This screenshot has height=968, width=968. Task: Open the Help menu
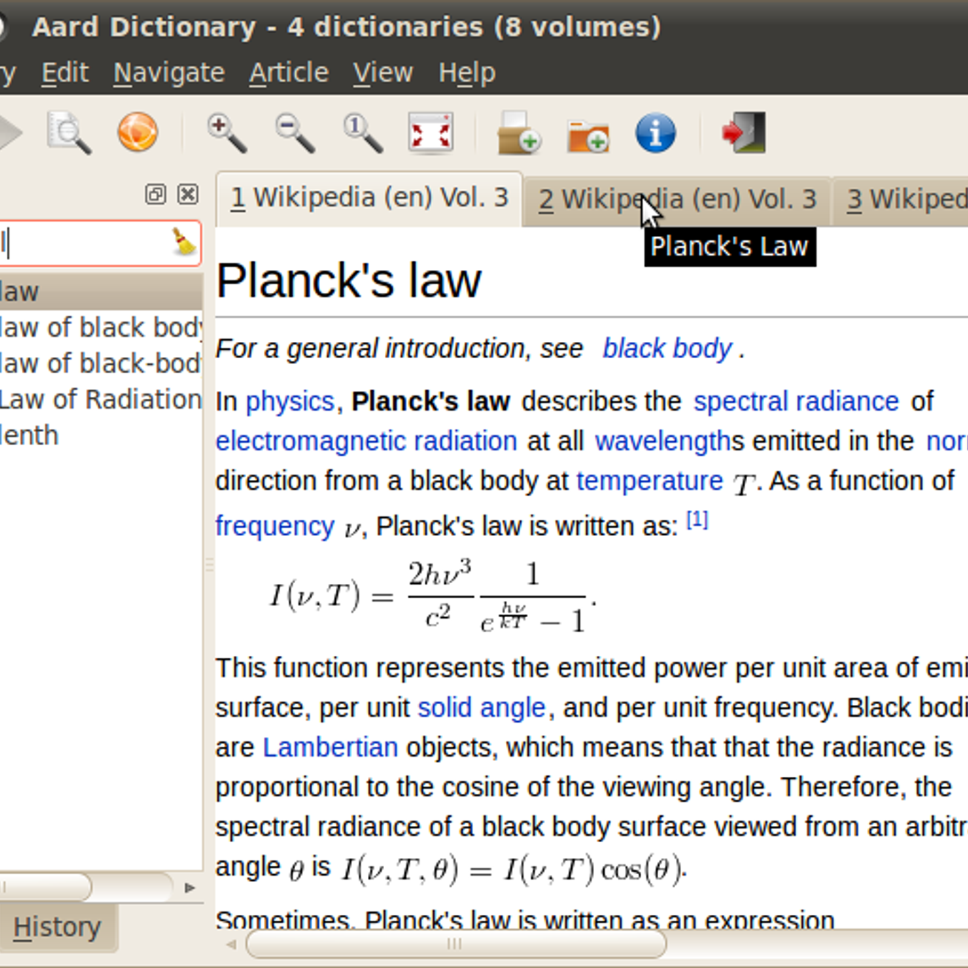coord(466,73)
